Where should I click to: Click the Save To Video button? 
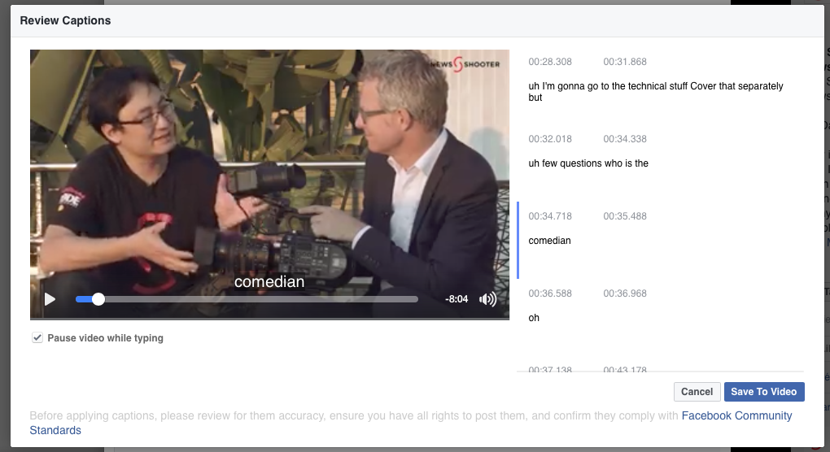[763, 392]
